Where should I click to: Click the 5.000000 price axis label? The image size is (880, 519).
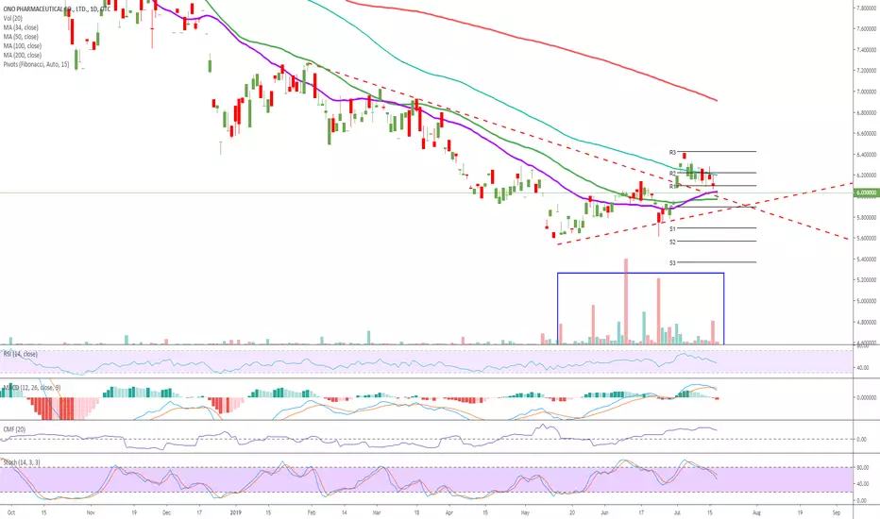(x=867, y=301)
